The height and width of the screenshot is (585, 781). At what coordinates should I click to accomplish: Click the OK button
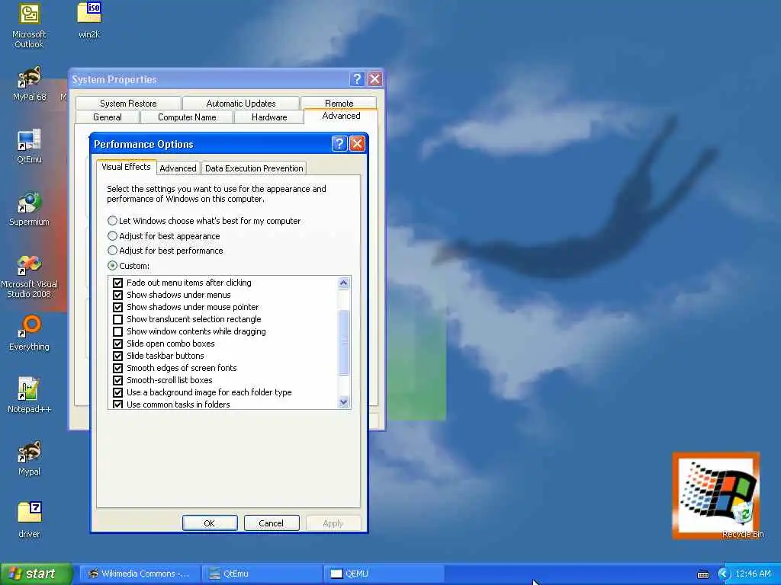[x=210, y=523]
